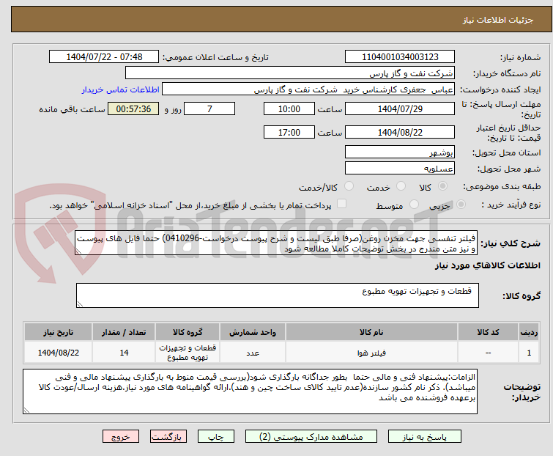553x456 pixels.
Task: Click the فیلتر هوا item name cell
Action: [x=372, y=353]
